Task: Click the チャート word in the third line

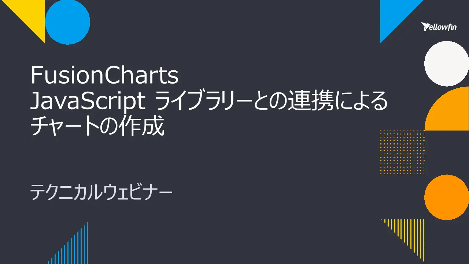Action: pyautogui.click(x=66, y=127)
